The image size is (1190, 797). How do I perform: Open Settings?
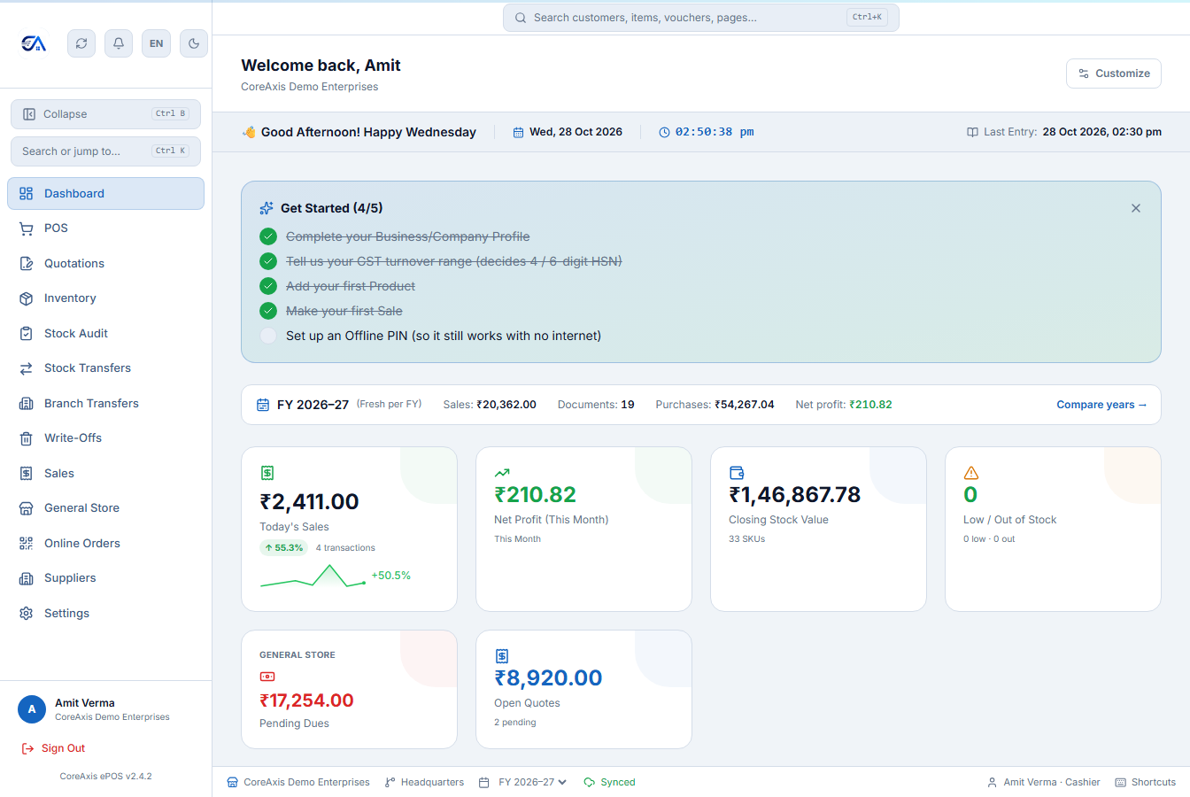tap(105, 614)
